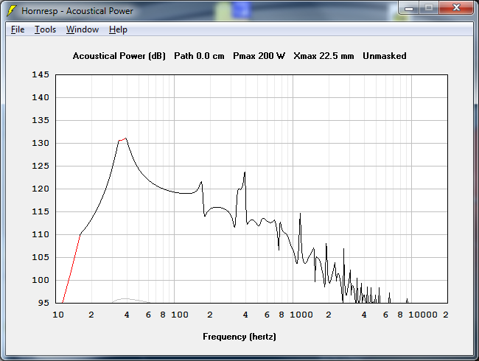Click the 1000 frequency axis label
Screen dimensions: 479x361
click(x=301, y=315)
